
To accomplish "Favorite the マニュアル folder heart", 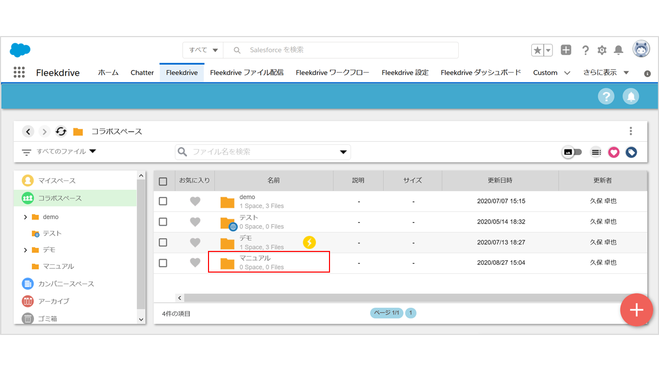I will coord(195,262).
